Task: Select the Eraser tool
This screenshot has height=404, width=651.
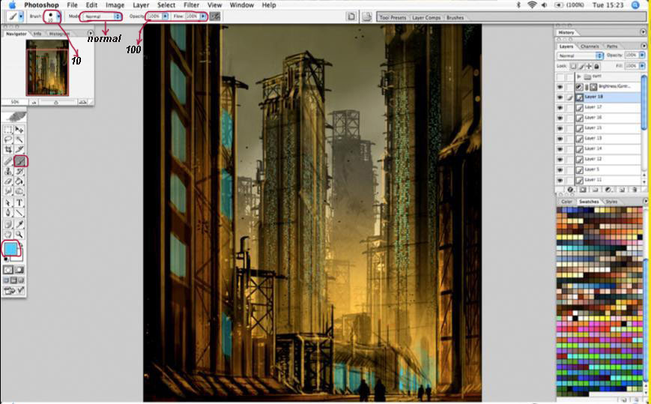Action: 8,181
